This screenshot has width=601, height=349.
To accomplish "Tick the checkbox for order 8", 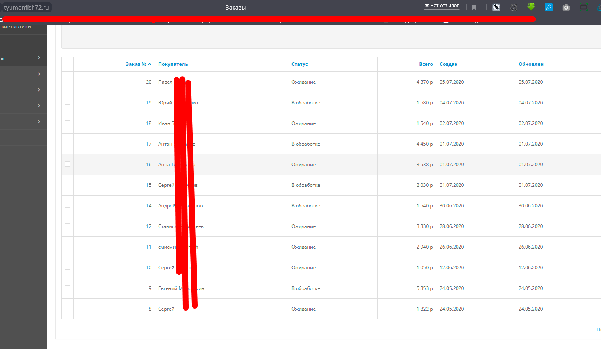I will point(67,309).
